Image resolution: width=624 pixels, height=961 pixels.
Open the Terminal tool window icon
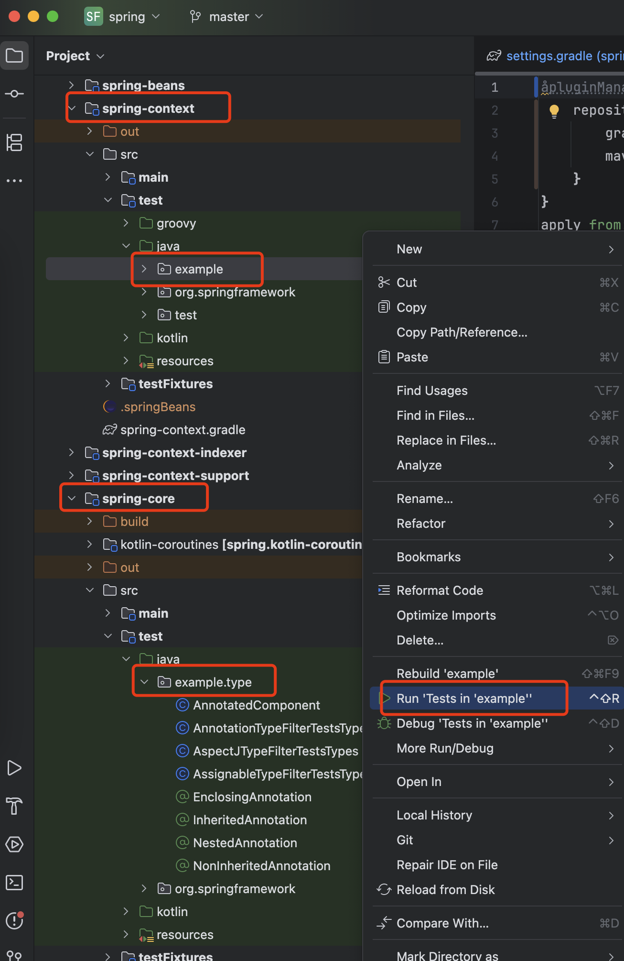click(x=14, y=883)
